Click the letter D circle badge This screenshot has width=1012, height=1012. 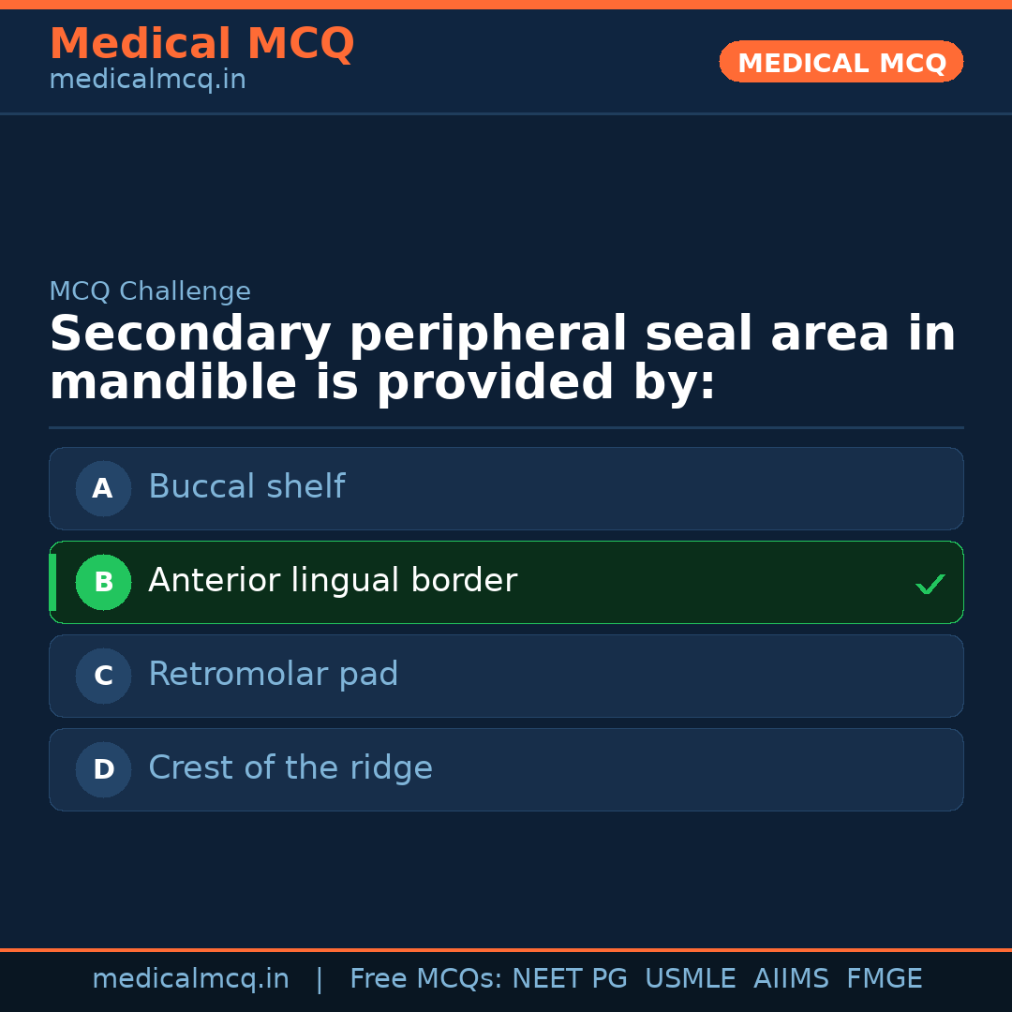pyautogui.click(x=103, y=769)
